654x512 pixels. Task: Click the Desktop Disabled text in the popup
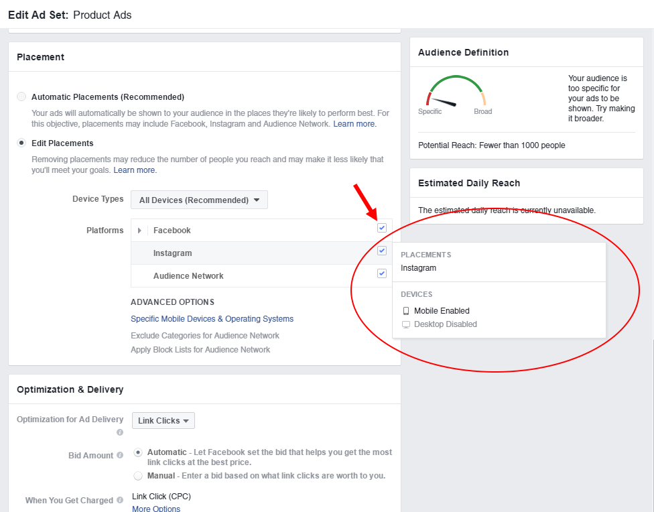pos(446,324)
